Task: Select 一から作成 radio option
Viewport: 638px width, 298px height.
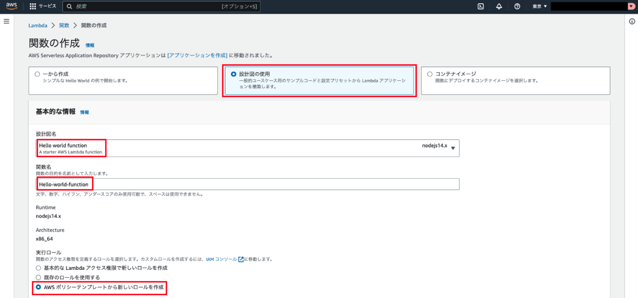Action: pos(37,74)
